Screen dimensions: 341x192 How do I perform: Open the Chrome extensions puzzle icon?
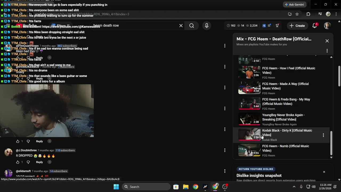tap(308, 14)
